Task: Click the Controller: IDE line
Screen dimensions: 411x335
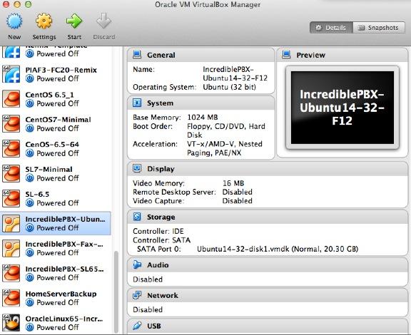Action: pyautogui.click(x=158, y=231)
